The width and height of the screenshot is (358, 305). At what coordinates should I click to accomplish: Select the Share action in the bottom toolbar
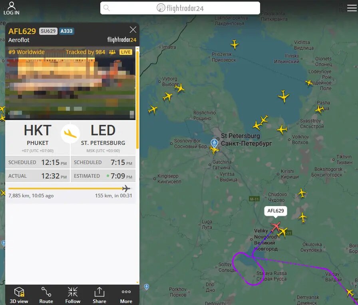pyautogui.click(x=99, y=294)
